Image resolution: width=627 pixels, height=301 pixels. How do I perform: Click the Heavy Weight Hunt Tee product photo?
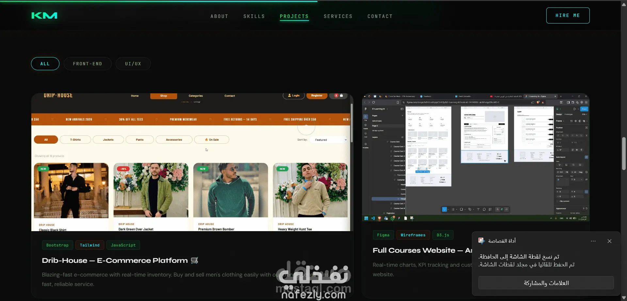coord(310,190)
